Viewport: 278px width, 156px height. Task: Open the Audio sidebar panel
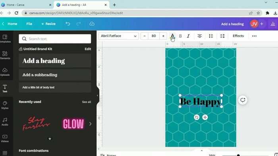[x=5, y=122]
